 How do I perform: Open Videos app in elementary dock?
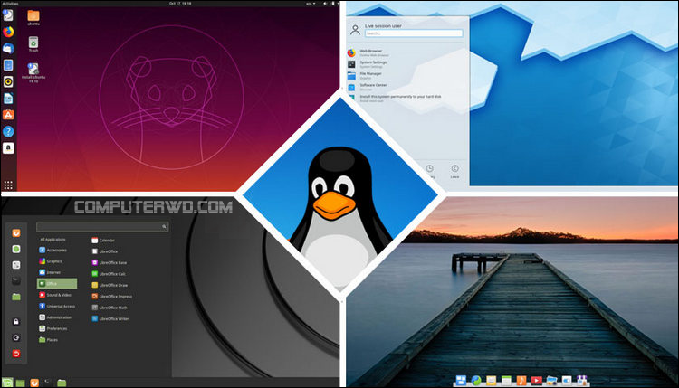pyautogui.click(x=537, y=380)
